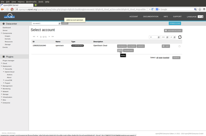Click the openQRM logo
The image size is (206, 136).
point(9,16)
